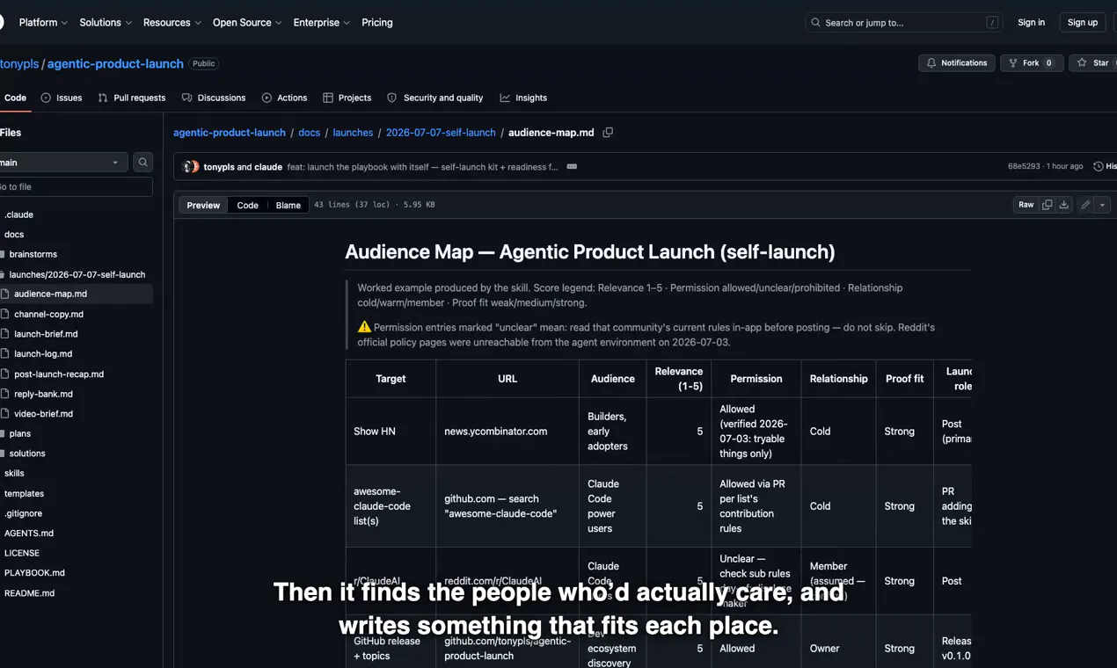
Task: Expand the .claude folder
Action: [x=18, y=214]
